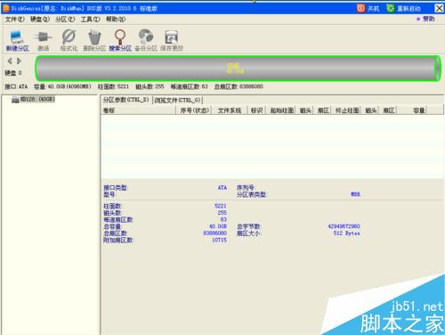The width and height of the screenshot is (445, 335).
Task: Click the 保存更改 (save changes) icon
Action: click(172, 40)
